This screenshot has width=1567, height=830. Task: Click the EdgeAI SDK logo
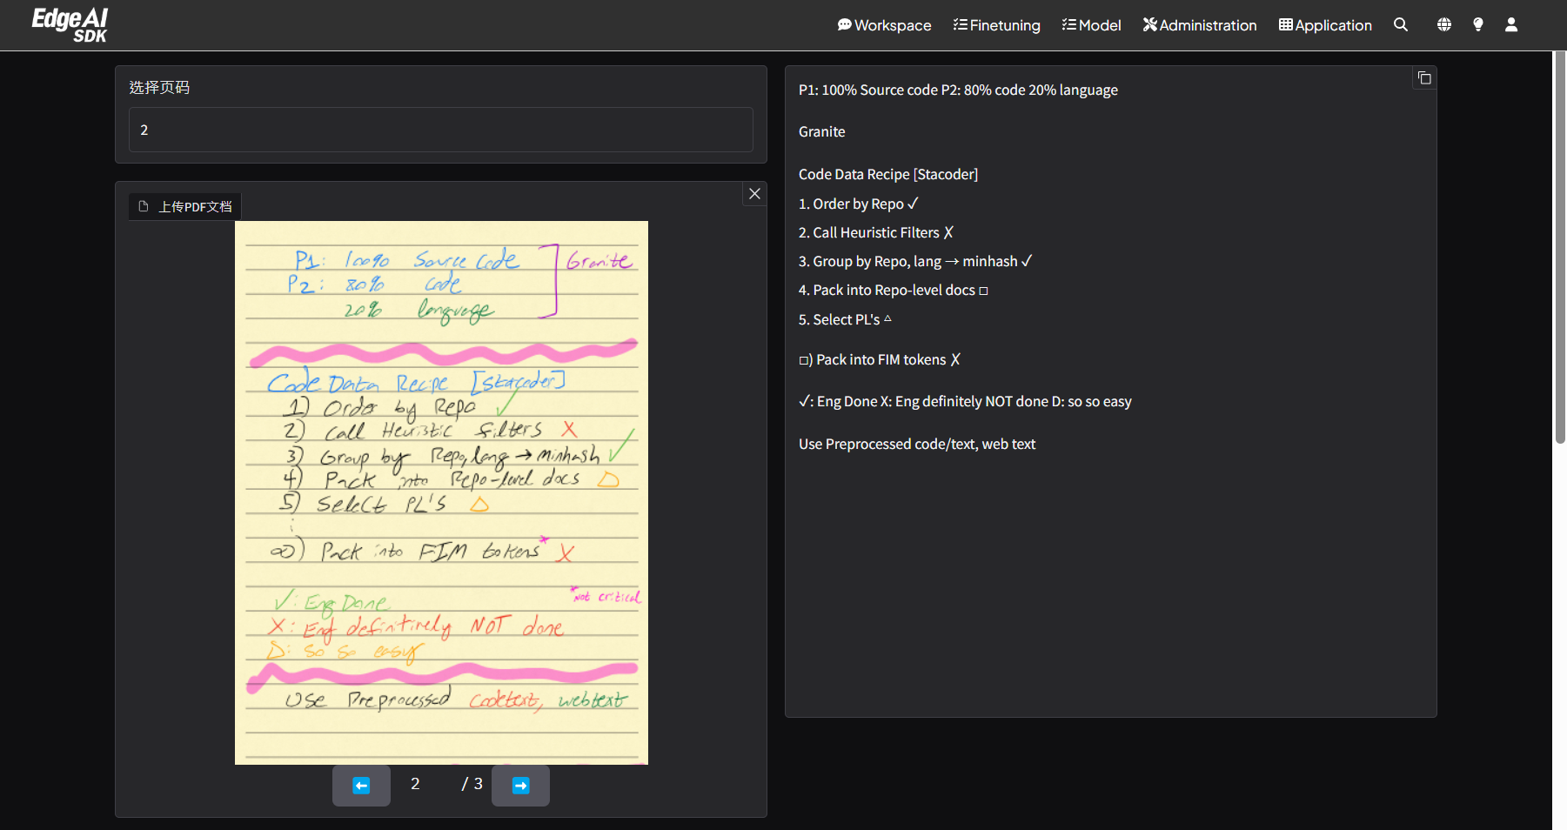click(70, 25)
